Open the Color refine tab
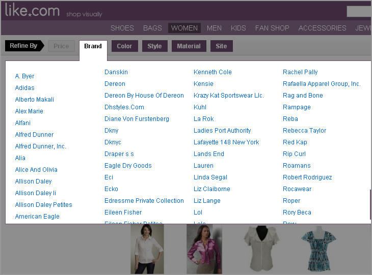 pos(124,46)
